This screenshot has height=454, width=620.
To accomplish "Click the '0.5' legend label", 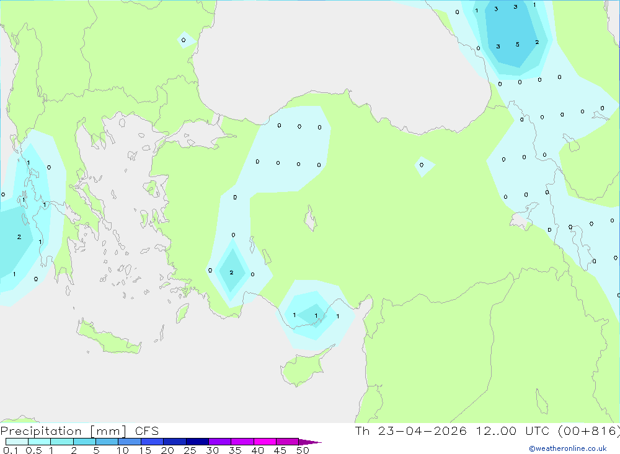I will pyautogui.click(x=33, y=450).
